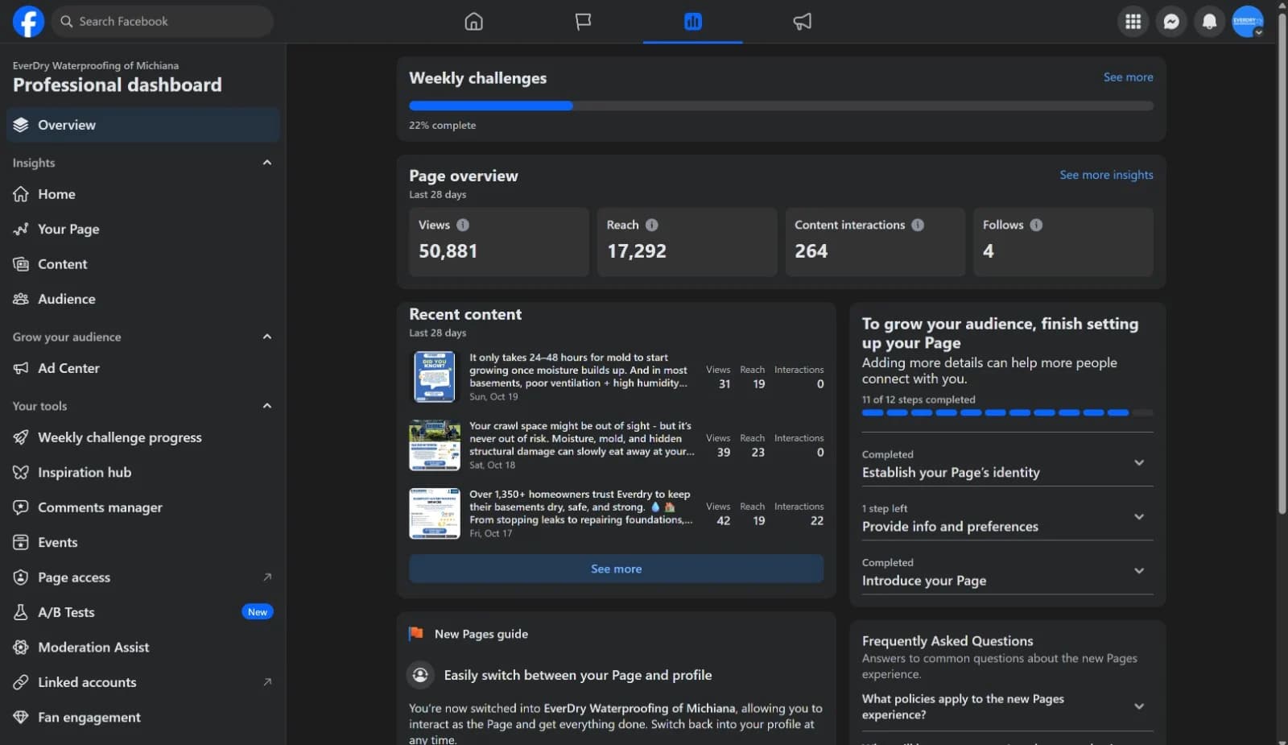
Task: Select the Professional dashboard chart icon tab
Action: [693, 22]
